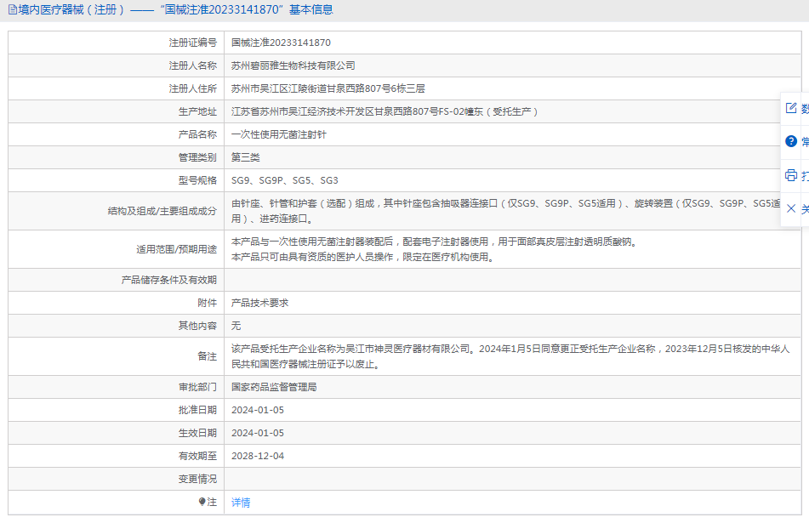Open the 详情 link at bottom
Image resolution: width=809 pixels, height=523 pixels.
(x=241, y=503)
